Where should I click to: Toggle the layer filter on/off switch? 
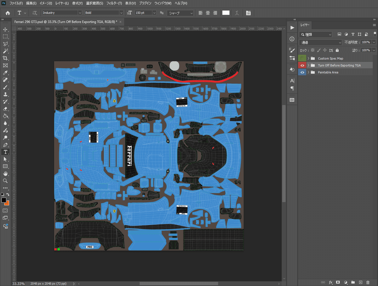pos(375,33)
